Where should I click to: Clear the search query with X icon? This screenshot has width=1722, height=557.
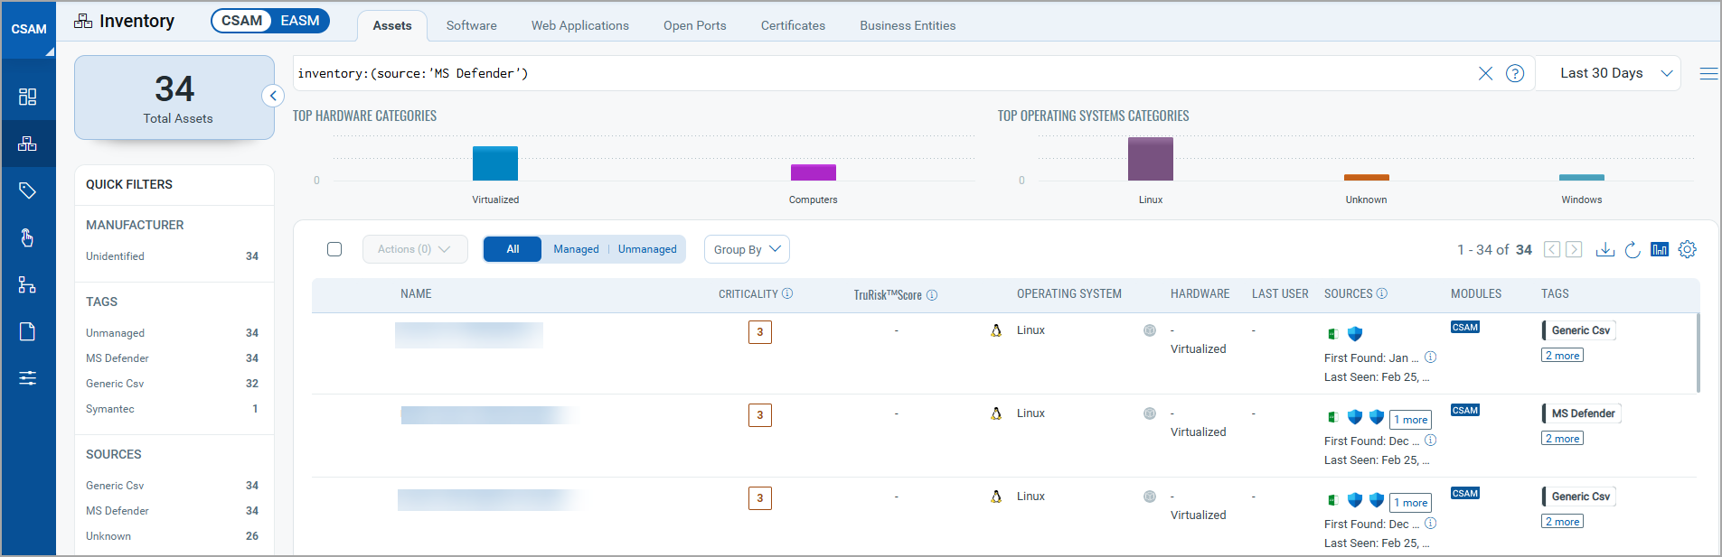tap(1485, 73)
